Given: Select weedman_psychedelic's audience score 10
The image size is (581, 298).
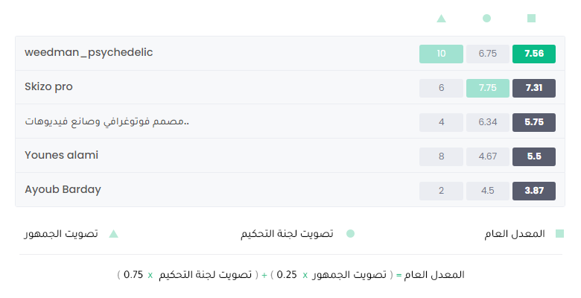Looking at the screenshot, I should (441, 54).
